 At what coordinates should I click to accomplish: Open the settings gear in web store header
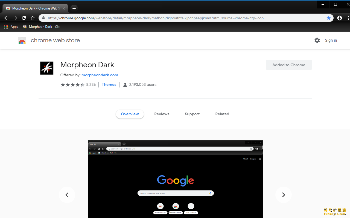317,40
